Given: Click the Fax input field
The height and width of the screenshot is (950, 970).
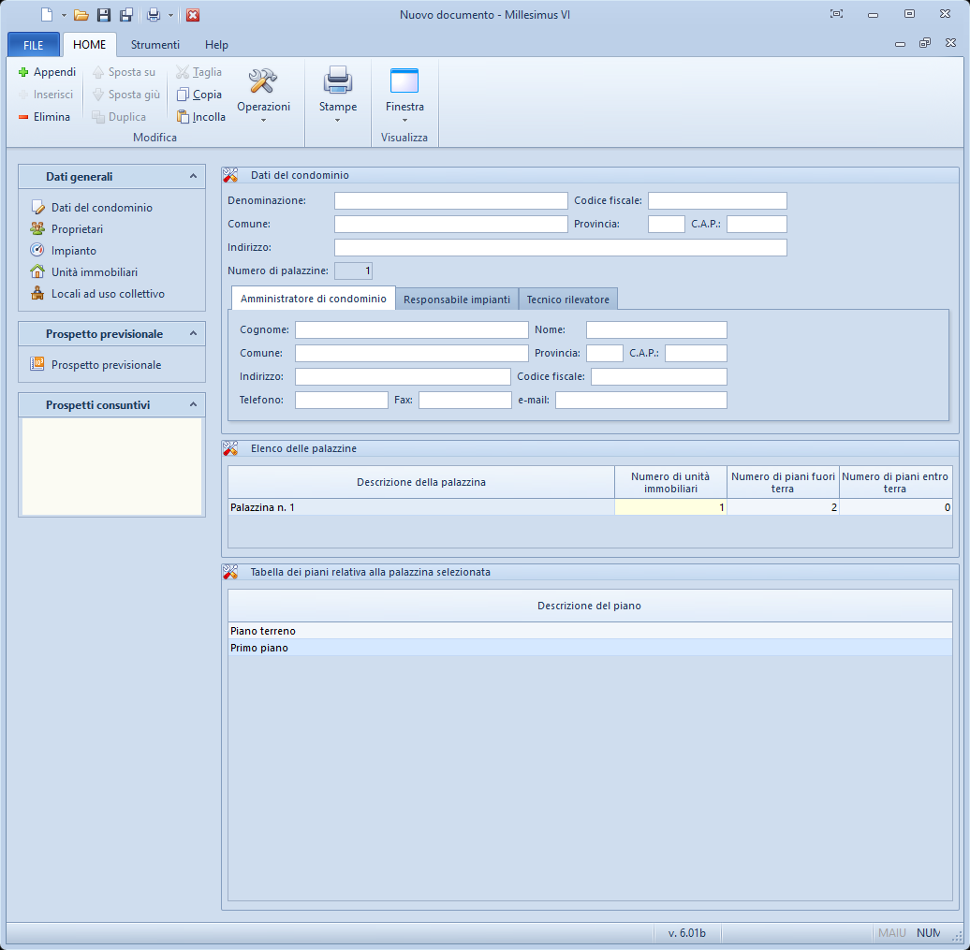Looking at the screenshot, I should click(x=465, y=401).
